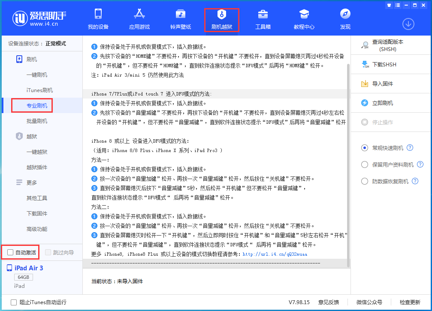Click the 立即刷机 button
This screenshot has width=432, height=311.
(x=382, y=103)
